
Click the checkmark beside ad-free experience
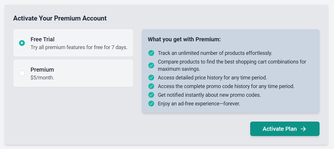coord(151,103)
